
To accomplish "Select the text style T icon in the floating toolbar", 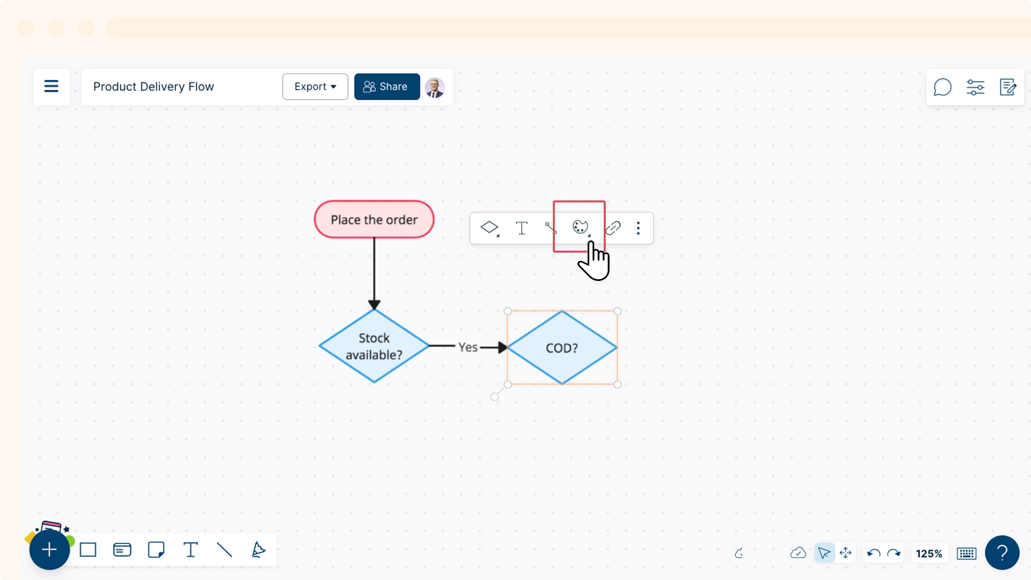I will coord(522,228).
